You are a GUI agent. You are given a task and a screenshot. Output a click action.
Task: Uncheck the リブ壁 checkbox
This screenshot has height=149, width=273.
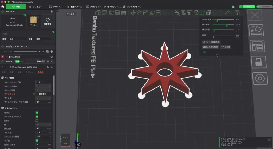[37, 141]
